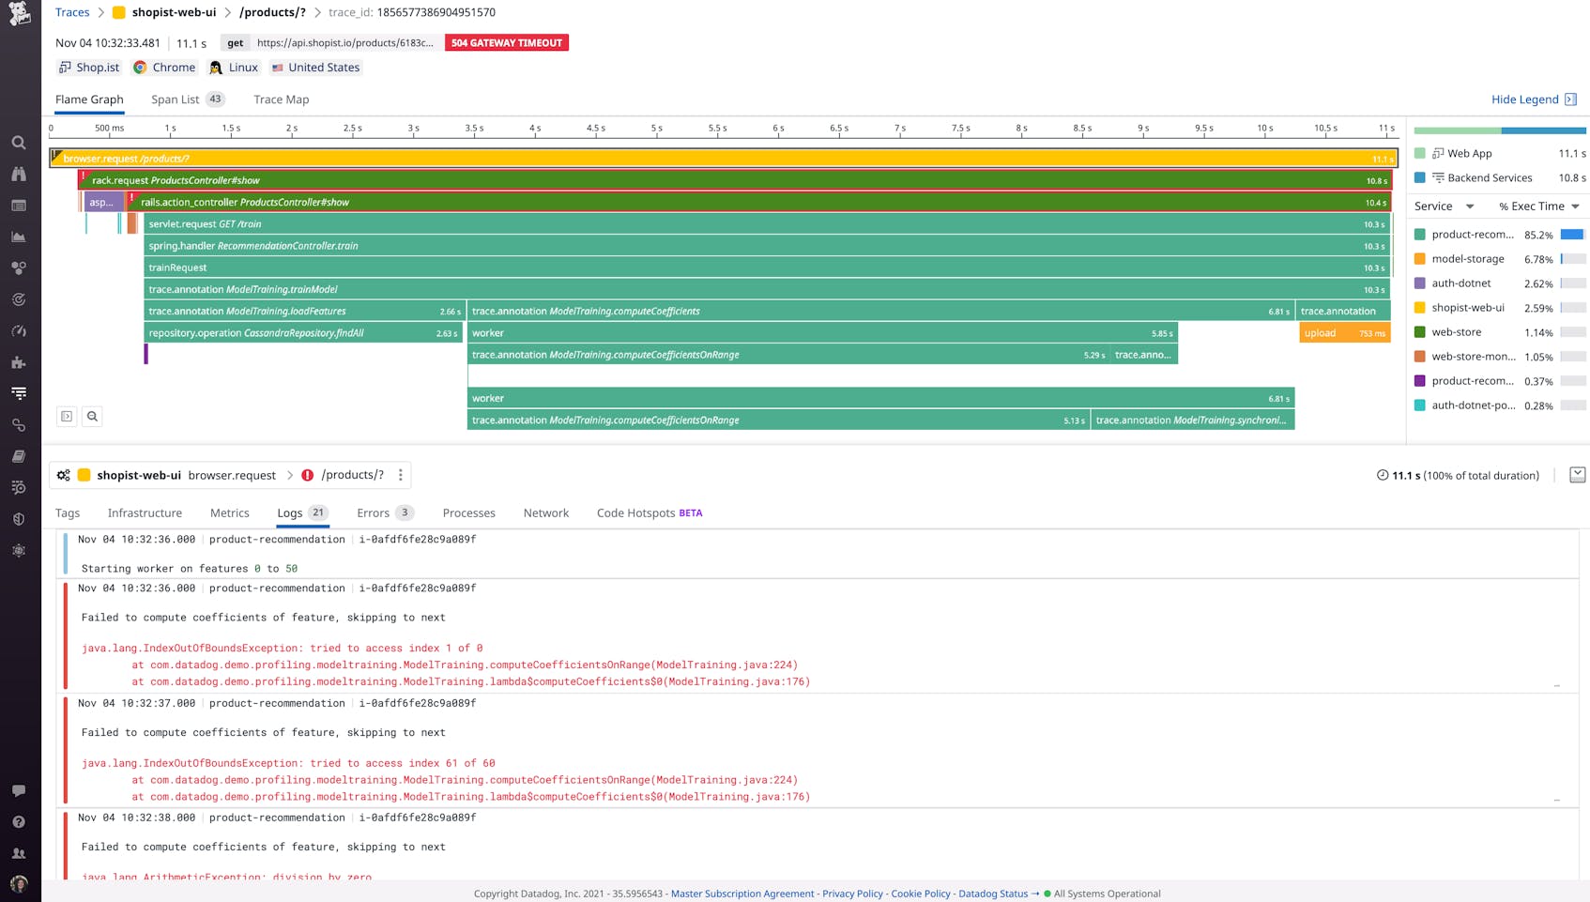Click the Traces breadcrumb link
The image size is (1590, 902).
(71, 12)
